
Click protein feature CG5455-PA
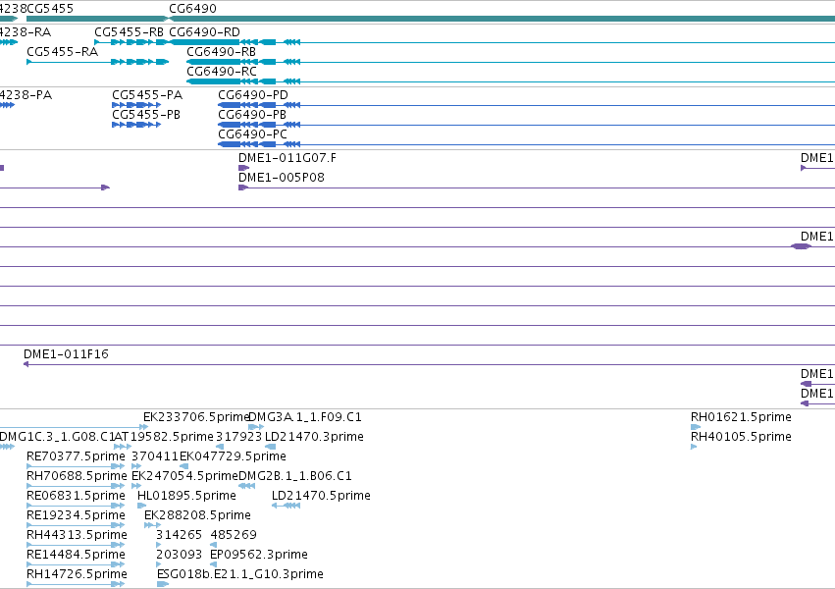point(136,105)
